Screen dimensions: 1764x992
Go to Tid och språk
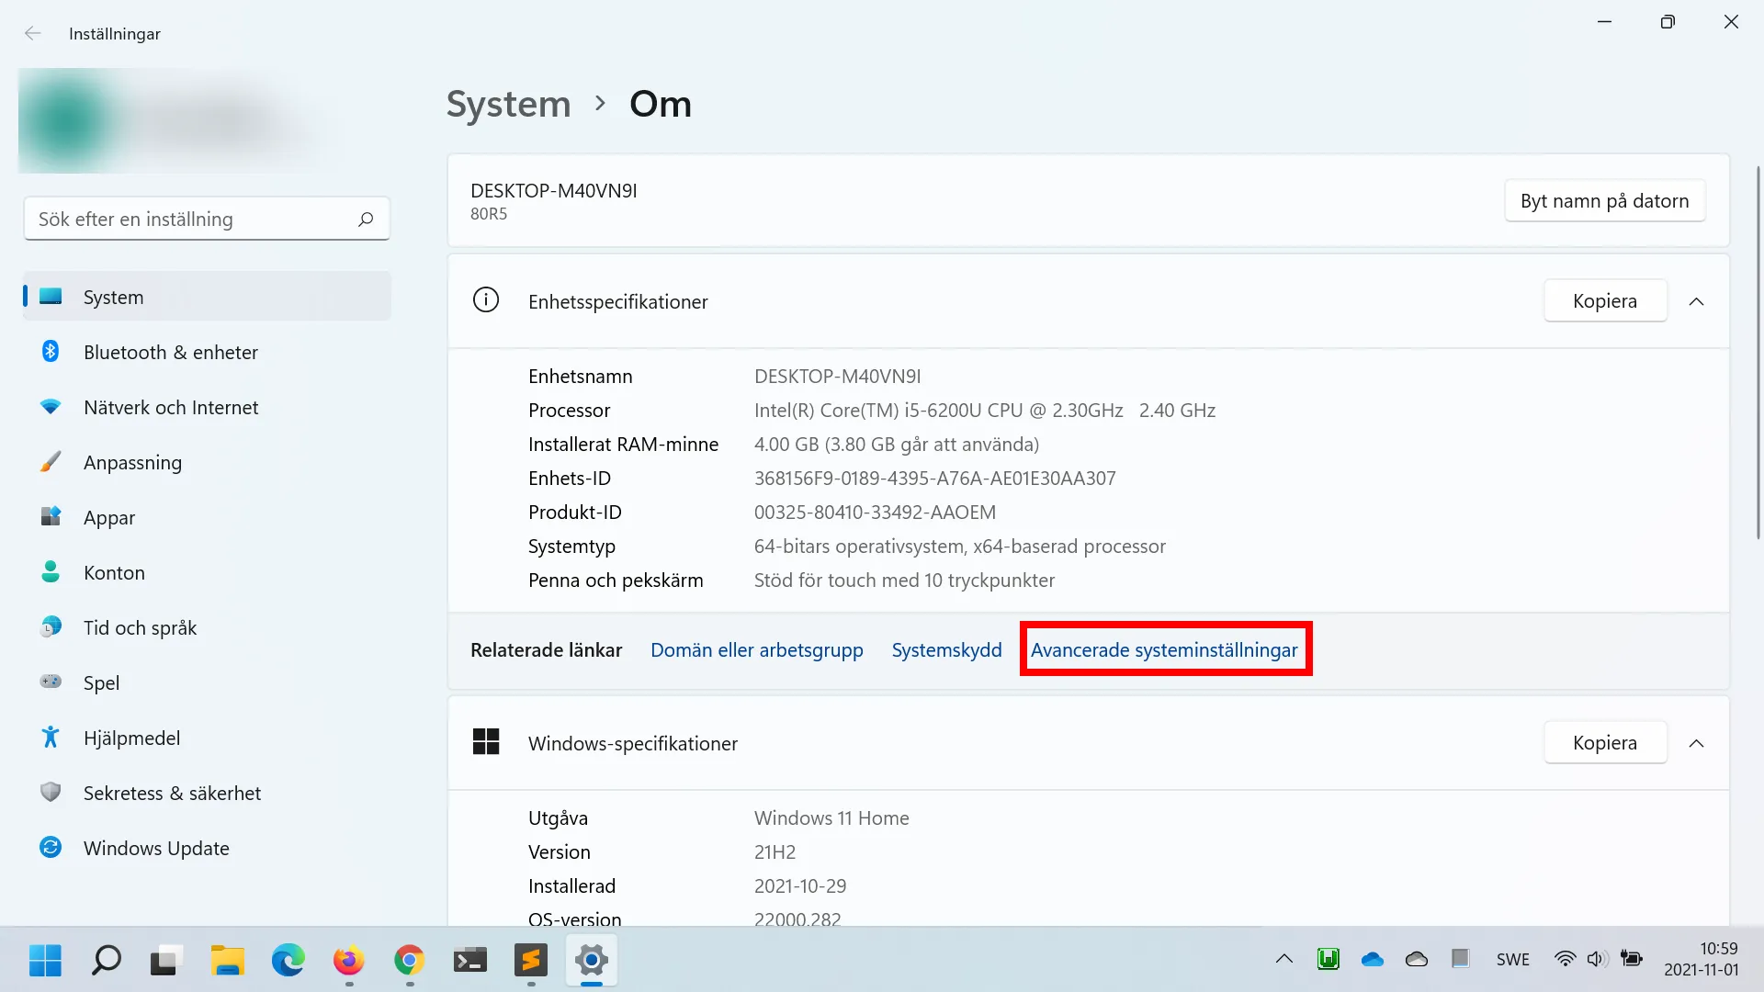coord(140,627)
